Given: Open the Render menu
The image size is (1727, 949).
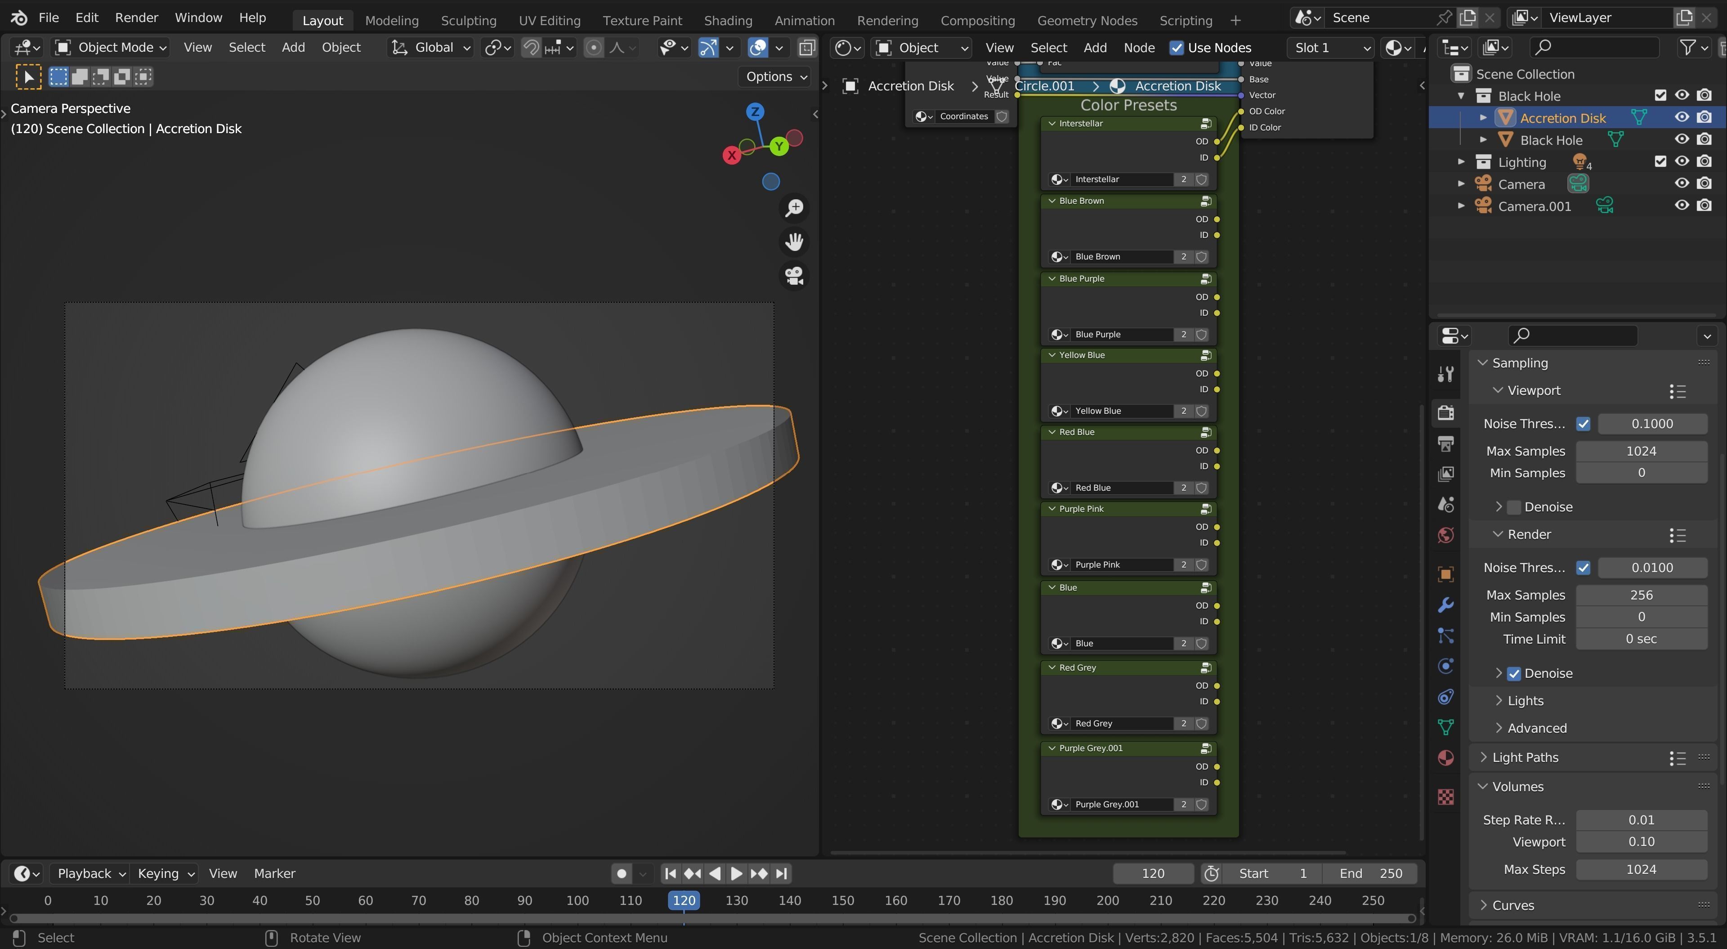Looking at the screenshot, I should [x=136, y=18].
